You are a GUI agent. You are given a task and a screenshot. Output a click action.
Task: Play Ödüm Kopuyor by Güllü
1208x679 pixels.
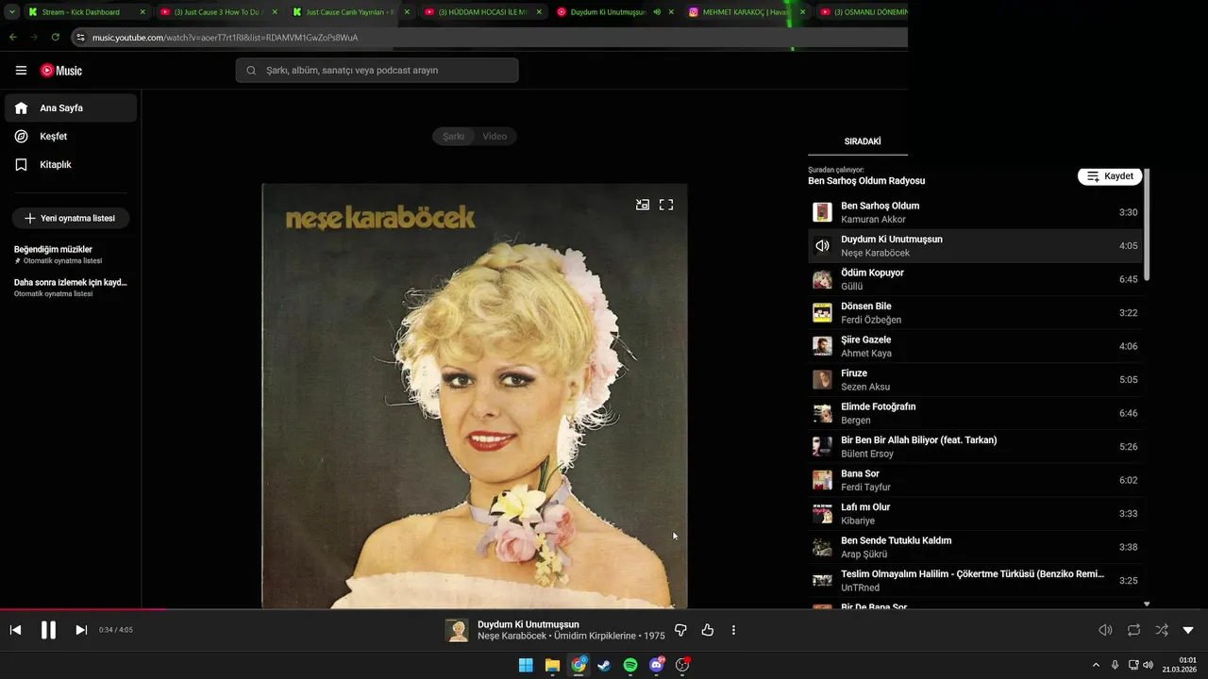click(976, 279)
